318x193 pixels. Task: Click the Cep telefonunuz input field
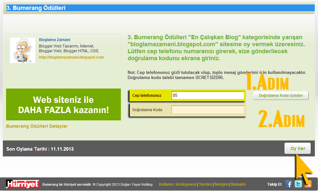pyautogui.click(x=208, y=96)
